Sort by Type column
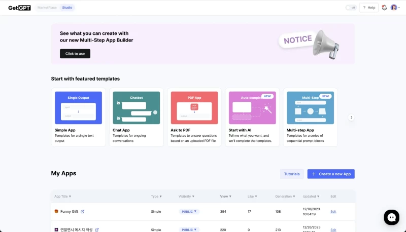The width and height of the screenshot is (406, 232). click(x=156, y=197)
